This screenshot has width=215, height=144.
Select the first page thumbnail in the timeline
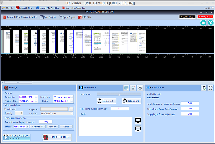pos(6,42)
